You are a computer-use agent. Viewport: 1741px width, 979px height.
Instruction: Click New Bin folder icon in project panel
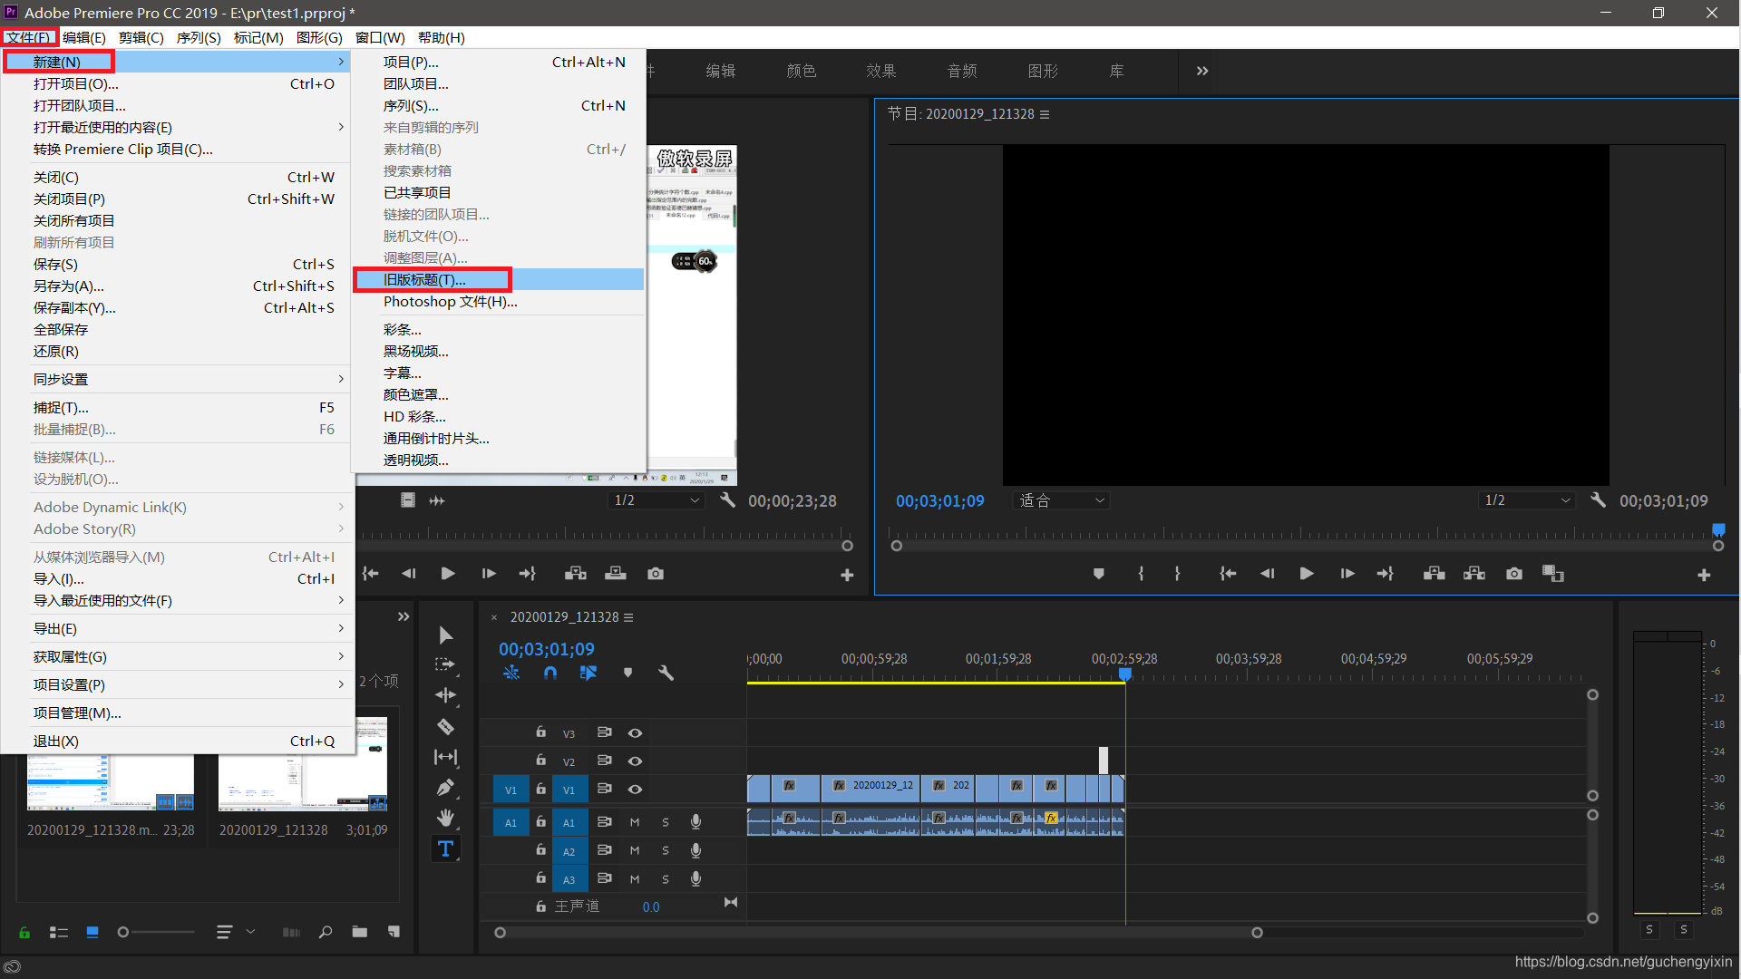[360, 932]
